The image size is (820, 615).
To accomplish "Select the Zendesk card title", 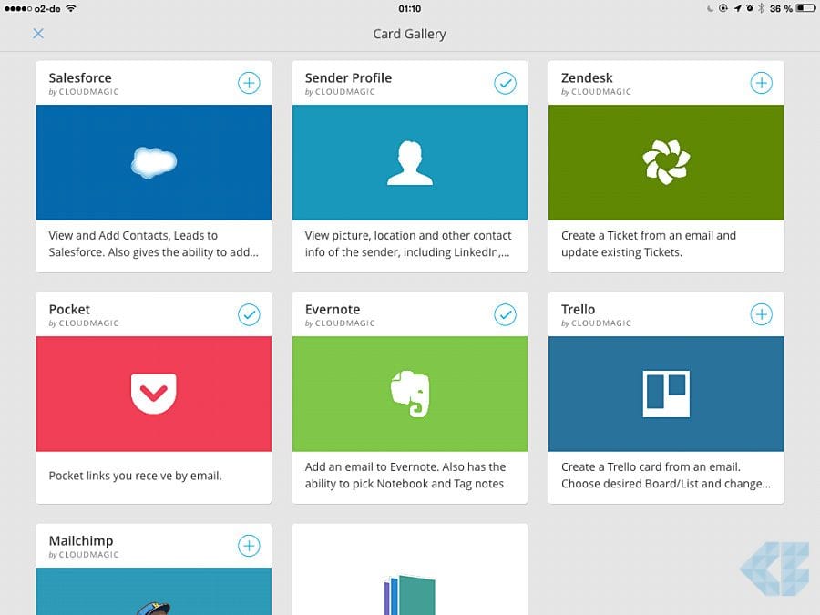I will click(x=587, y=78).
